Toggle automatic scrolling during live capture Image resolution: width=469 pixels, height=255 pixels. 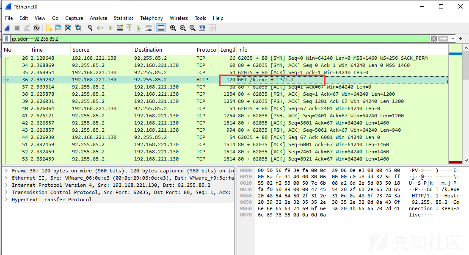click(149, 28)
